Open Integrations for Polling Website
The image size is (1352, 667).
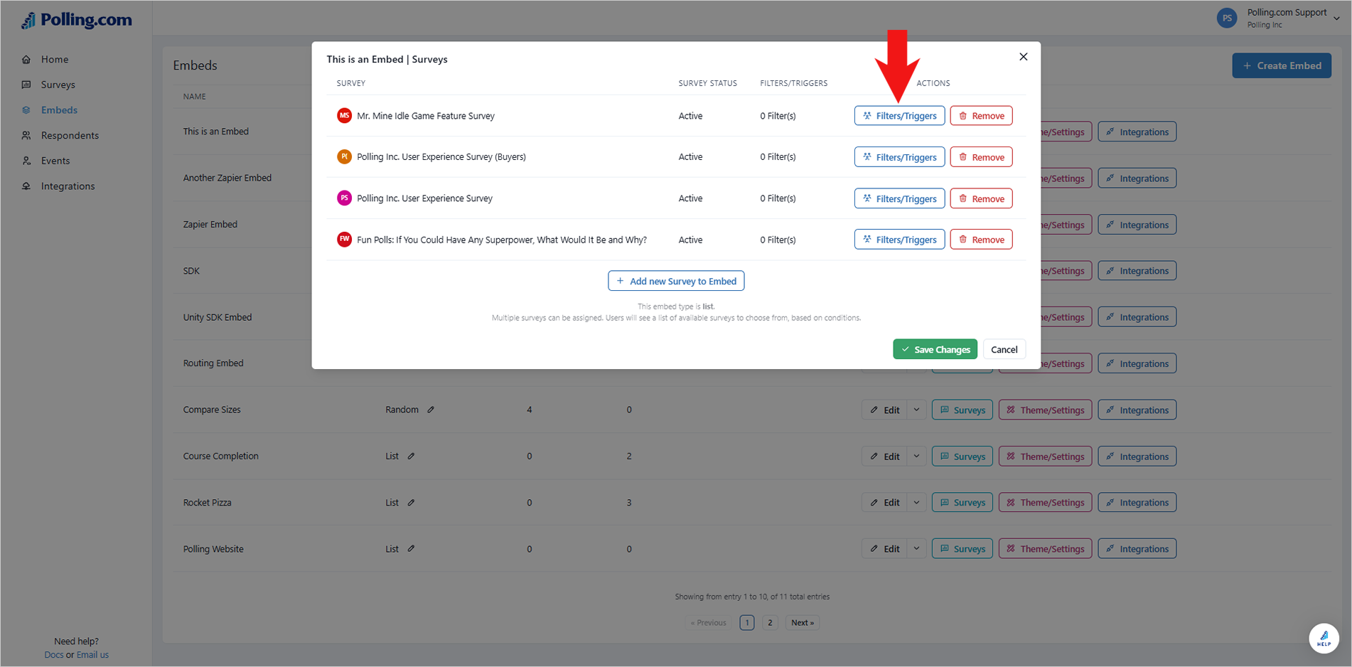(x=1137, y=549)
